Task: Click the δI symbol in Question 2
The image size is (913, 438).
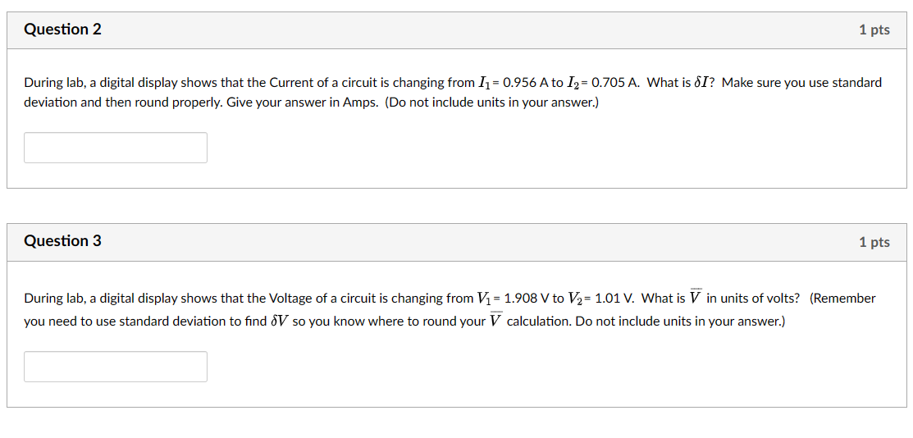Action: [703, 83]
